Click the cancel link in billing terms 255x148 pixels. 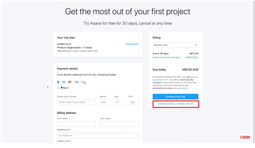[x=184, y=88]
